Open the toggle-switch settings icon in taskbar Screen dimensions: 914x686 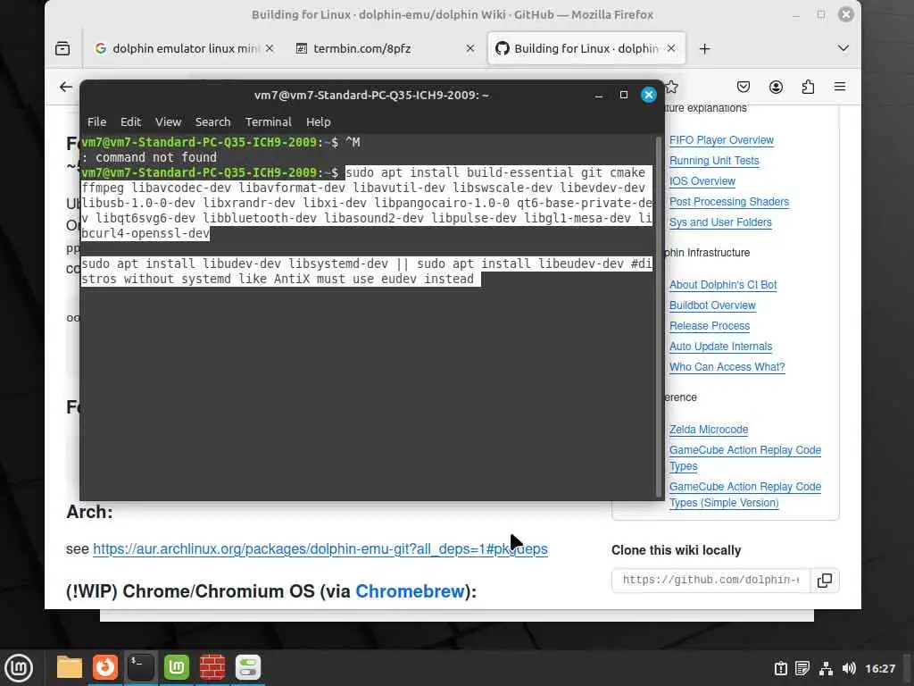point(248,667)
